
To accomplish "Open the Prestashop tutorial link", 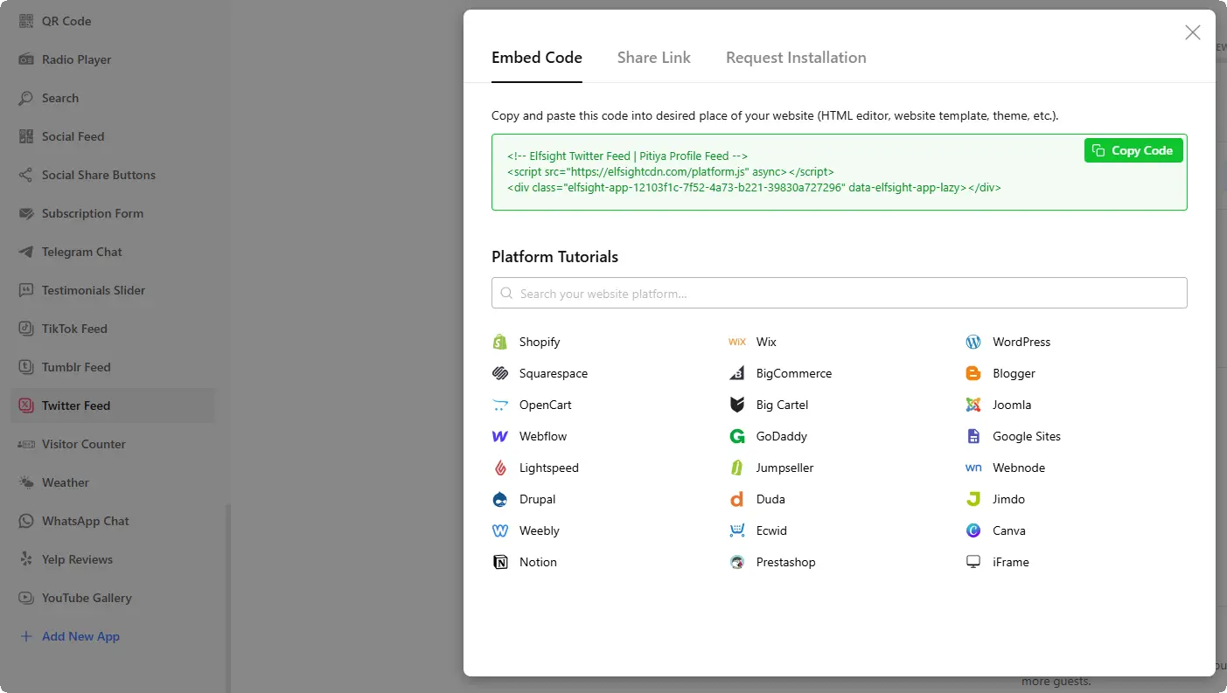I will (x=785, y=562).
